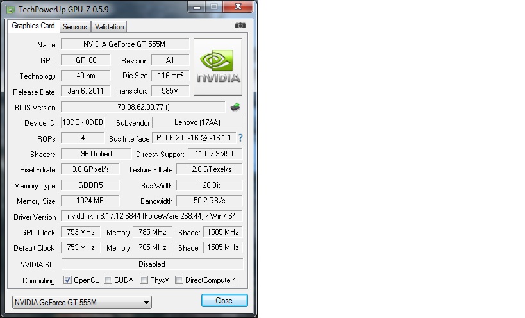Close GPU-Z with the red X button

(x=238, y=6)
